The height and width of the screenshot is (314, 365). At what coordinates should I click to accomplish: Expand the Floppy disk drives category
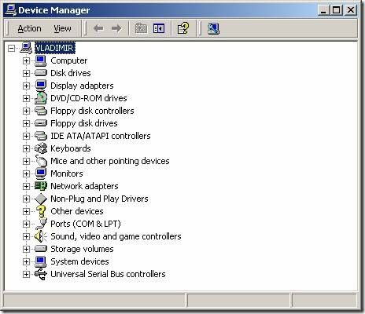click(x=26, y=123)
